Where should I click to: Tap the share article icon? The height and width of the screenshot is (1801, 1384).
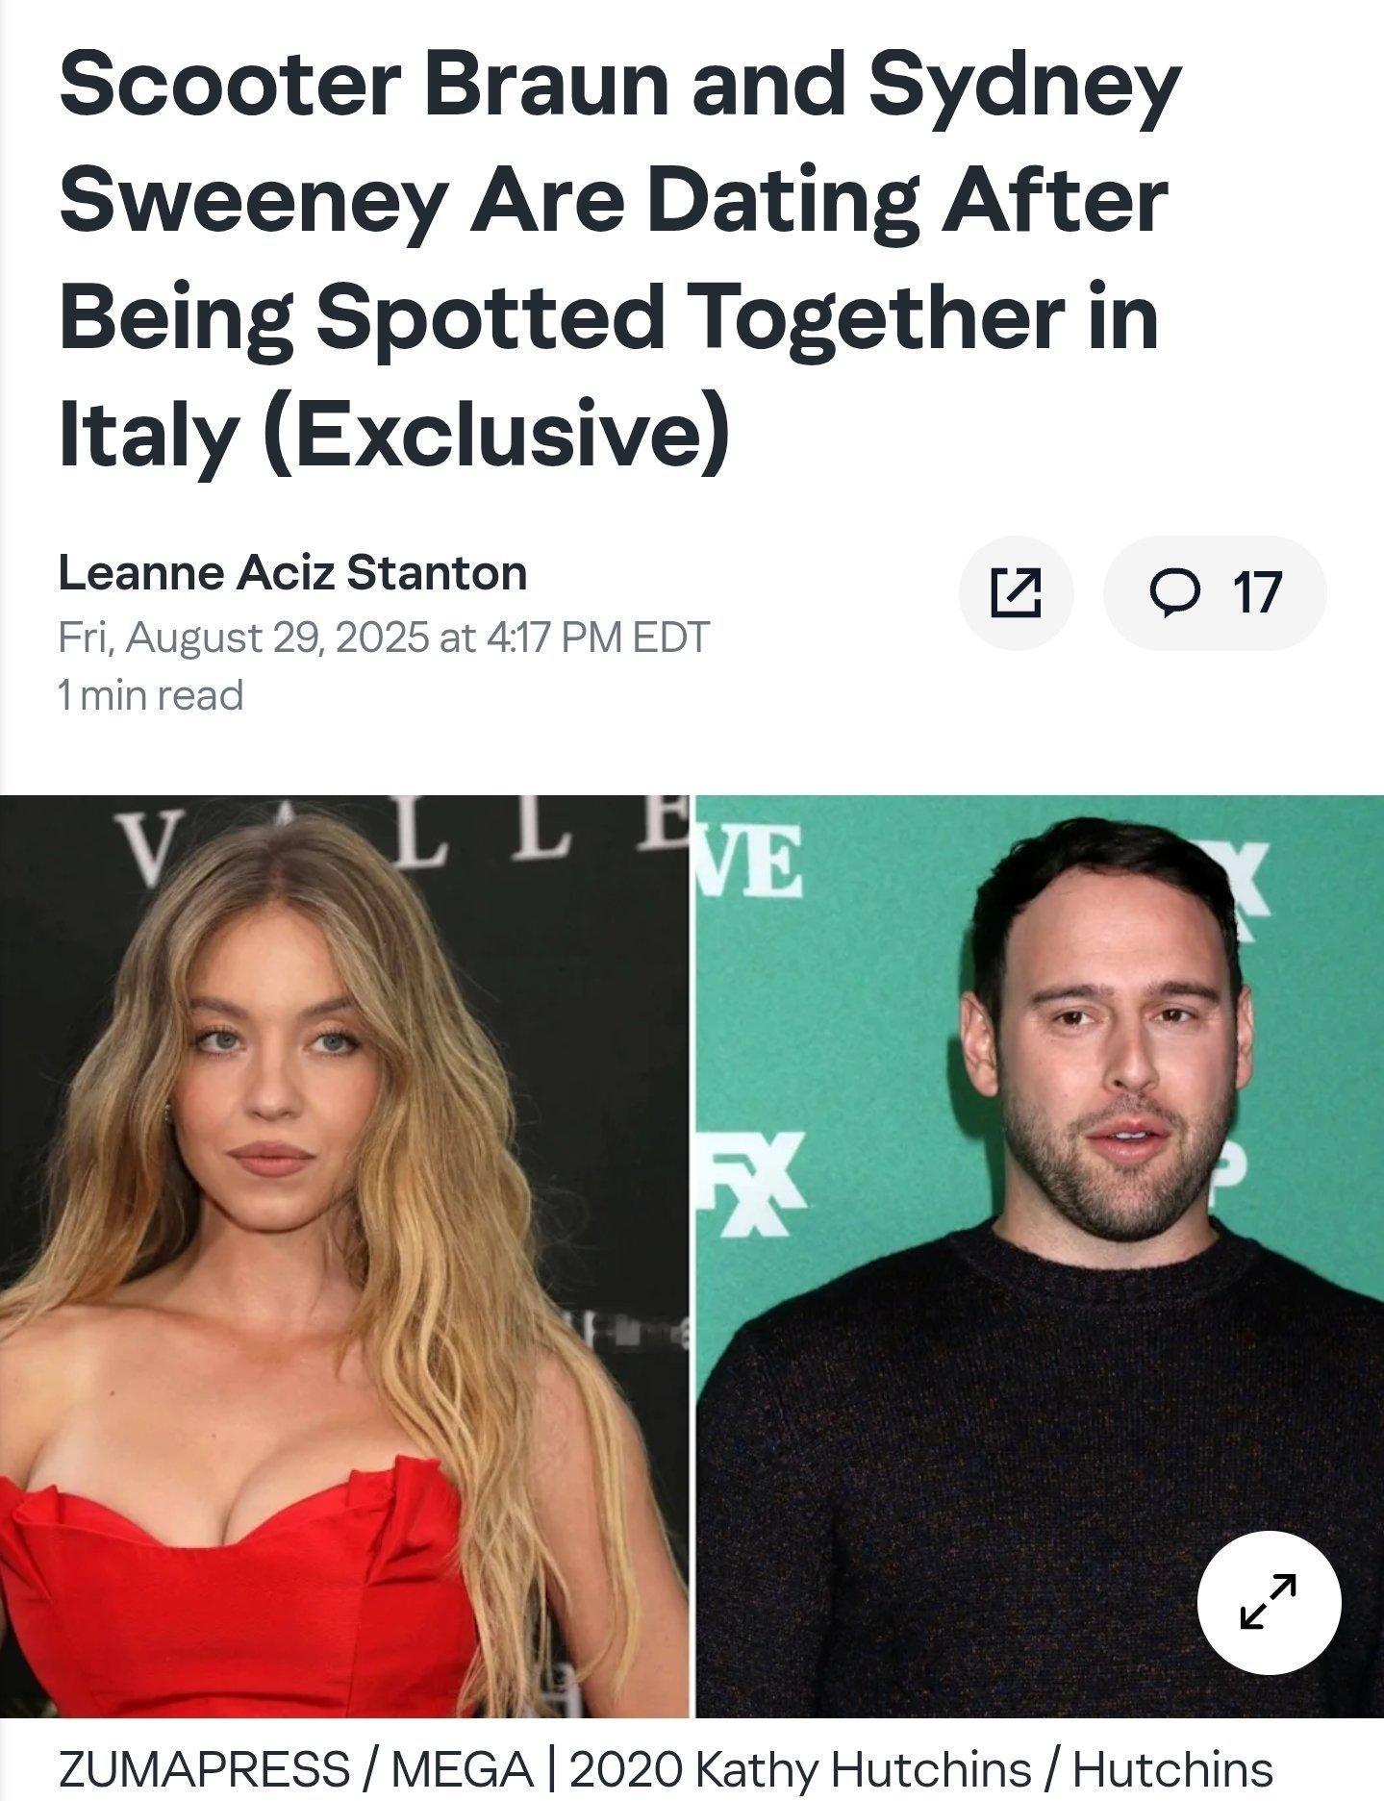point(1016,592)
